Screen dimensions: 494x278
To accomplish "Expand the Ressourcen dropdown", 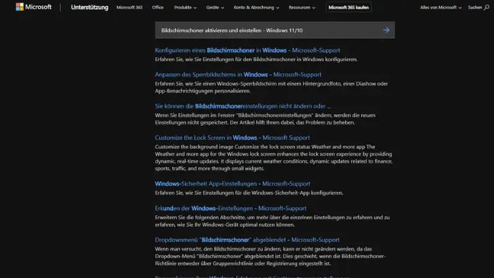I will (302, 7).
